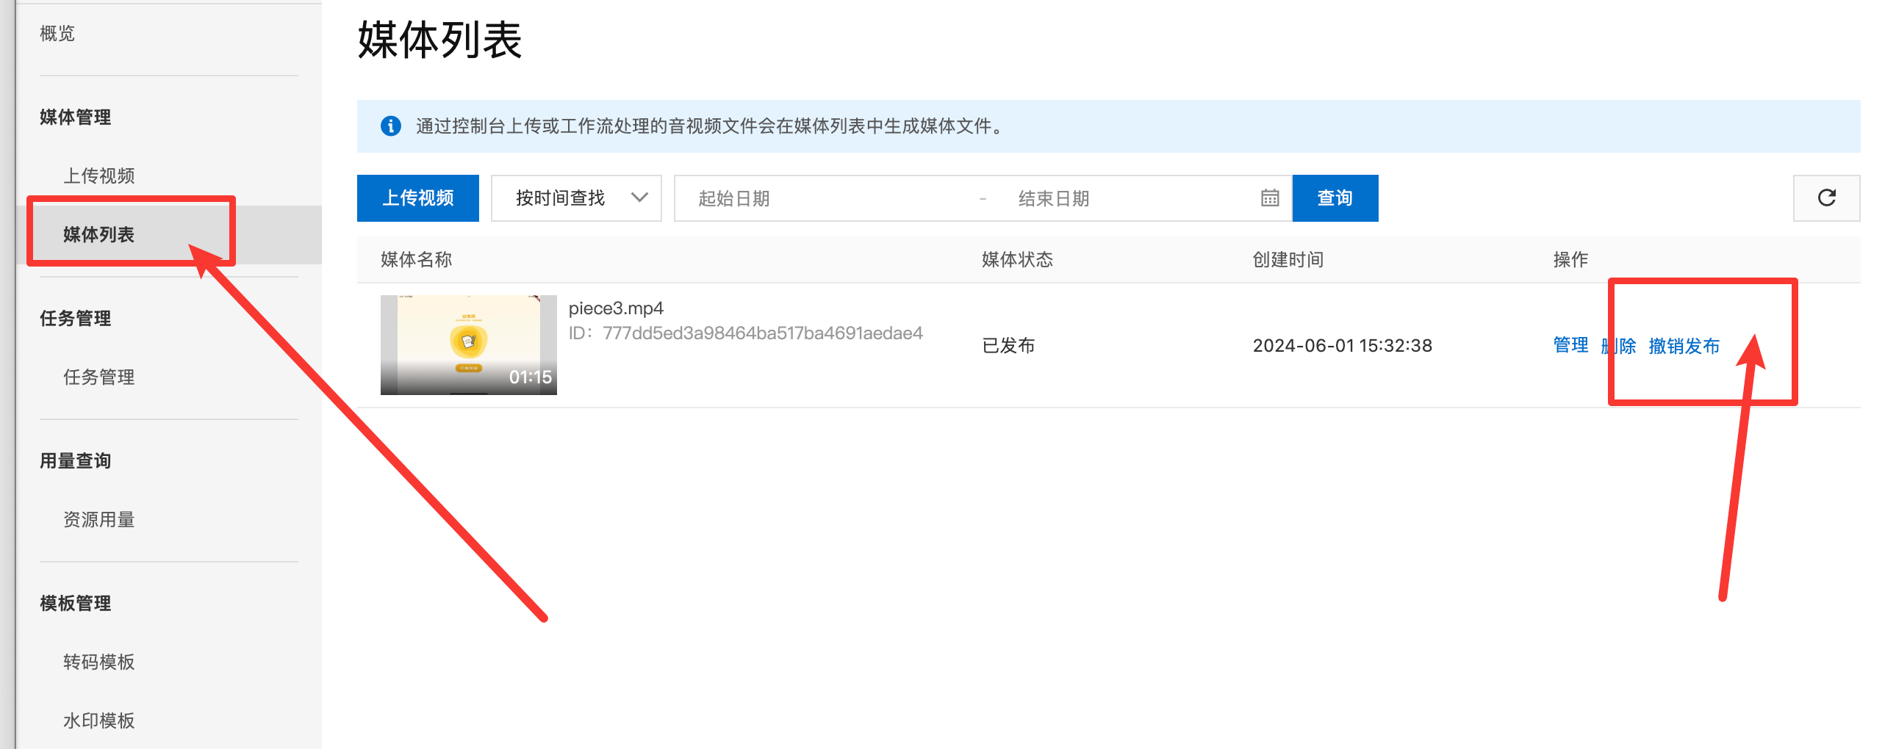Viewport: 1896px width, 749px height.
Task: Open the piece3.mp4 video thumbnail
Action: [468, 345]
